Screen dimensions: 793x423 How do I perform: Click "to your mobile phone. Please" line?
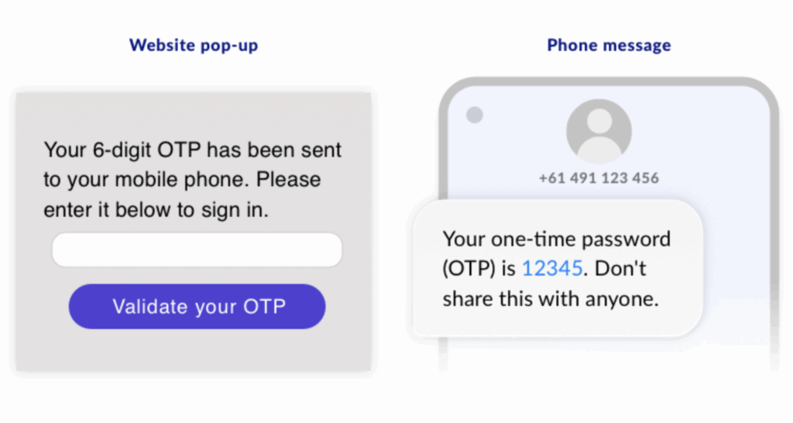(x=182, y=180)
